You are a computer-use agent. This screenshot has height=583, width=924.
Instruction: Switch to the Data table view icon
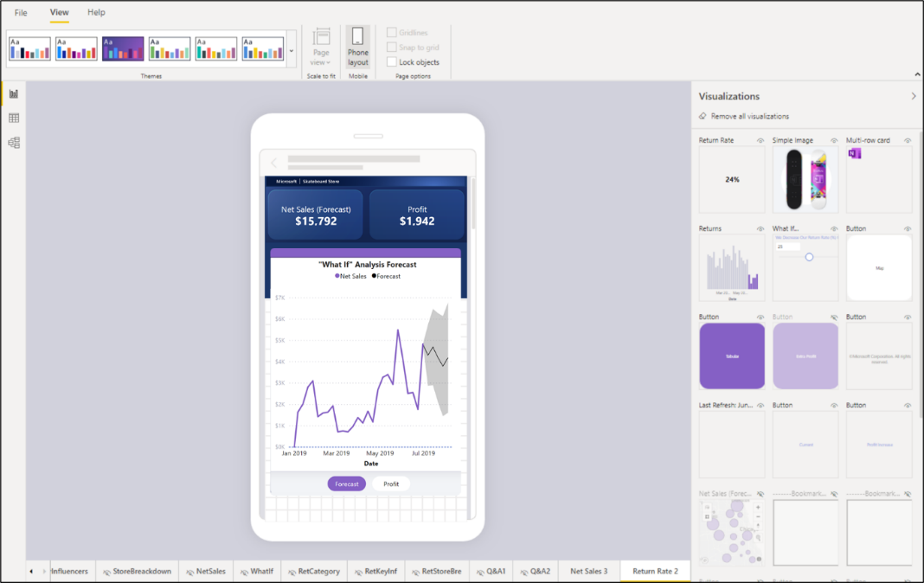point(14,119)
